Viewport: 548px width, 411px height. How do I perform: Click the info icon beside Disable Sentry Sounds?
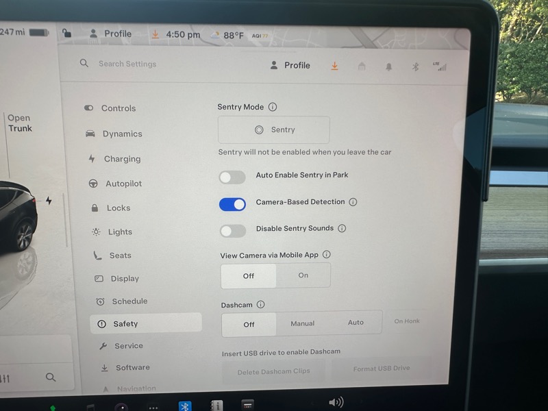pyautogui.click(x=342, y=229)
